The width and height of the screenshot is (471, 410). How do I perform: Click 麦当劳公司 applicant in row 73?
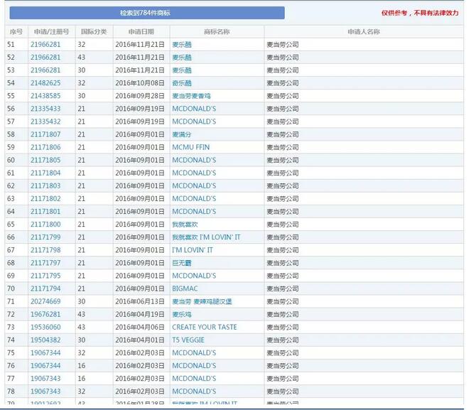(283, 327)
